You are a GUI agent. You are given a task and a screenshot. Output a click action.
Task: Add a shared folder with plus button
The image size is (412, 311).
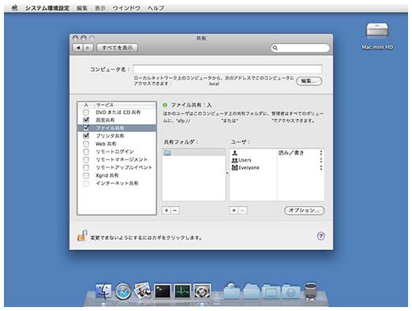click(x=167, y=210)
